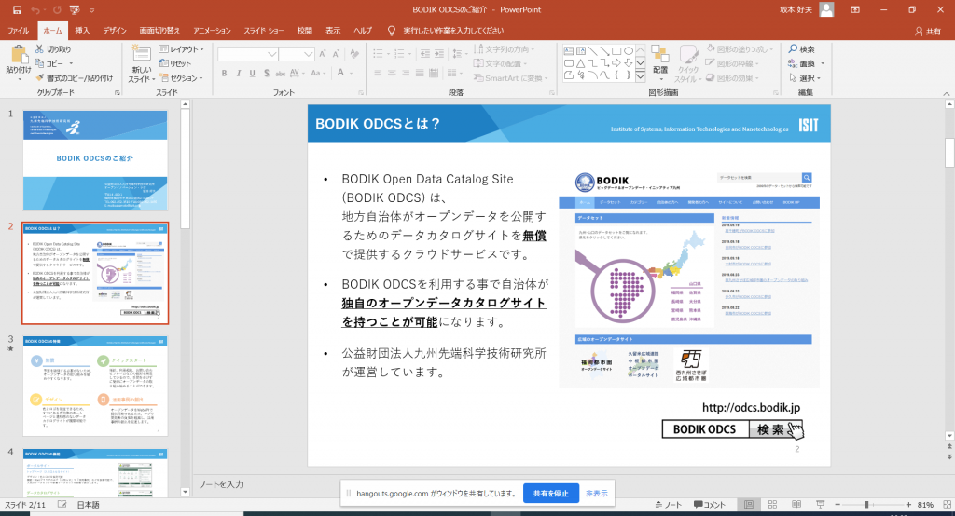This screenshot has width=955, height=516.
Task: Toggle Normal view button in status bar
Action: pyautogui.click(x=749, y=505)
